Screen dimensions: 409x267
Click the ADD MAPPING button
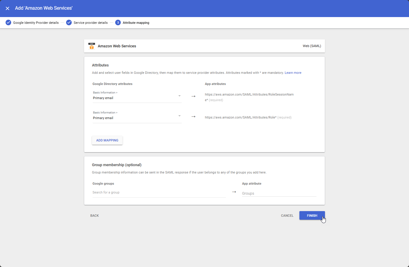107,140
